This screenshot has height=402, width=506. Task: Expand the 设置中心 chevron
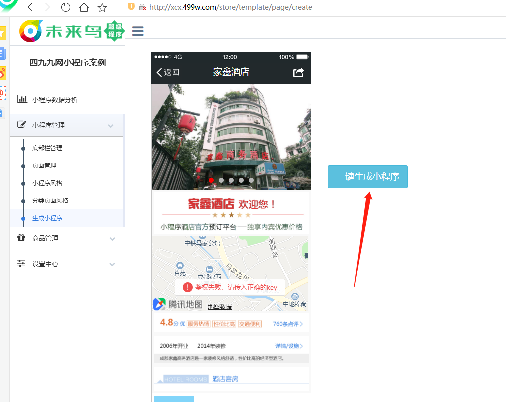[112, 264]
